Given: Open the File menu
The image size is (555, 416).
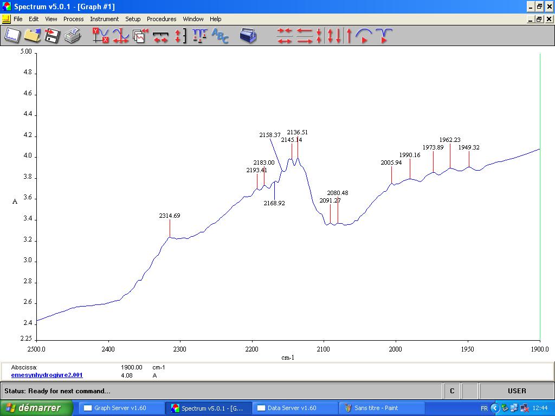Looking at the screenshot, I should (18, 19).
